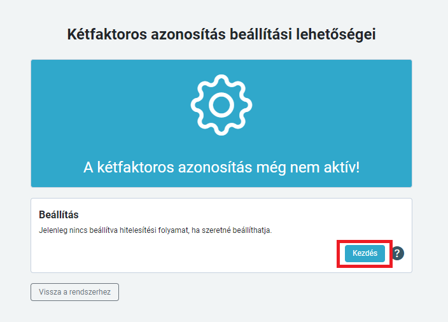
Task: Click the Beállítás section heading
Action: pos(59,214)
